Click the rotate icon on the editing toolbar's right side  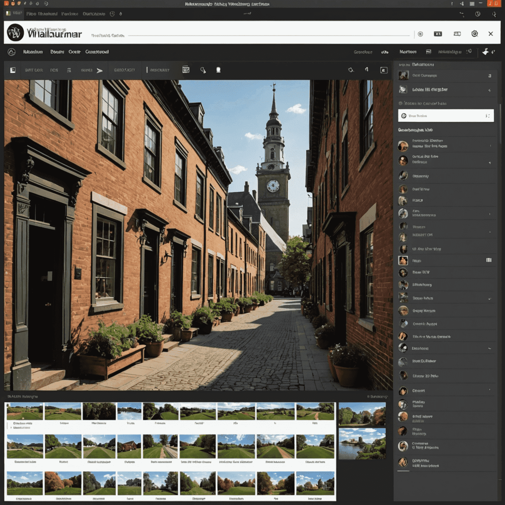(x=351, y=70)
